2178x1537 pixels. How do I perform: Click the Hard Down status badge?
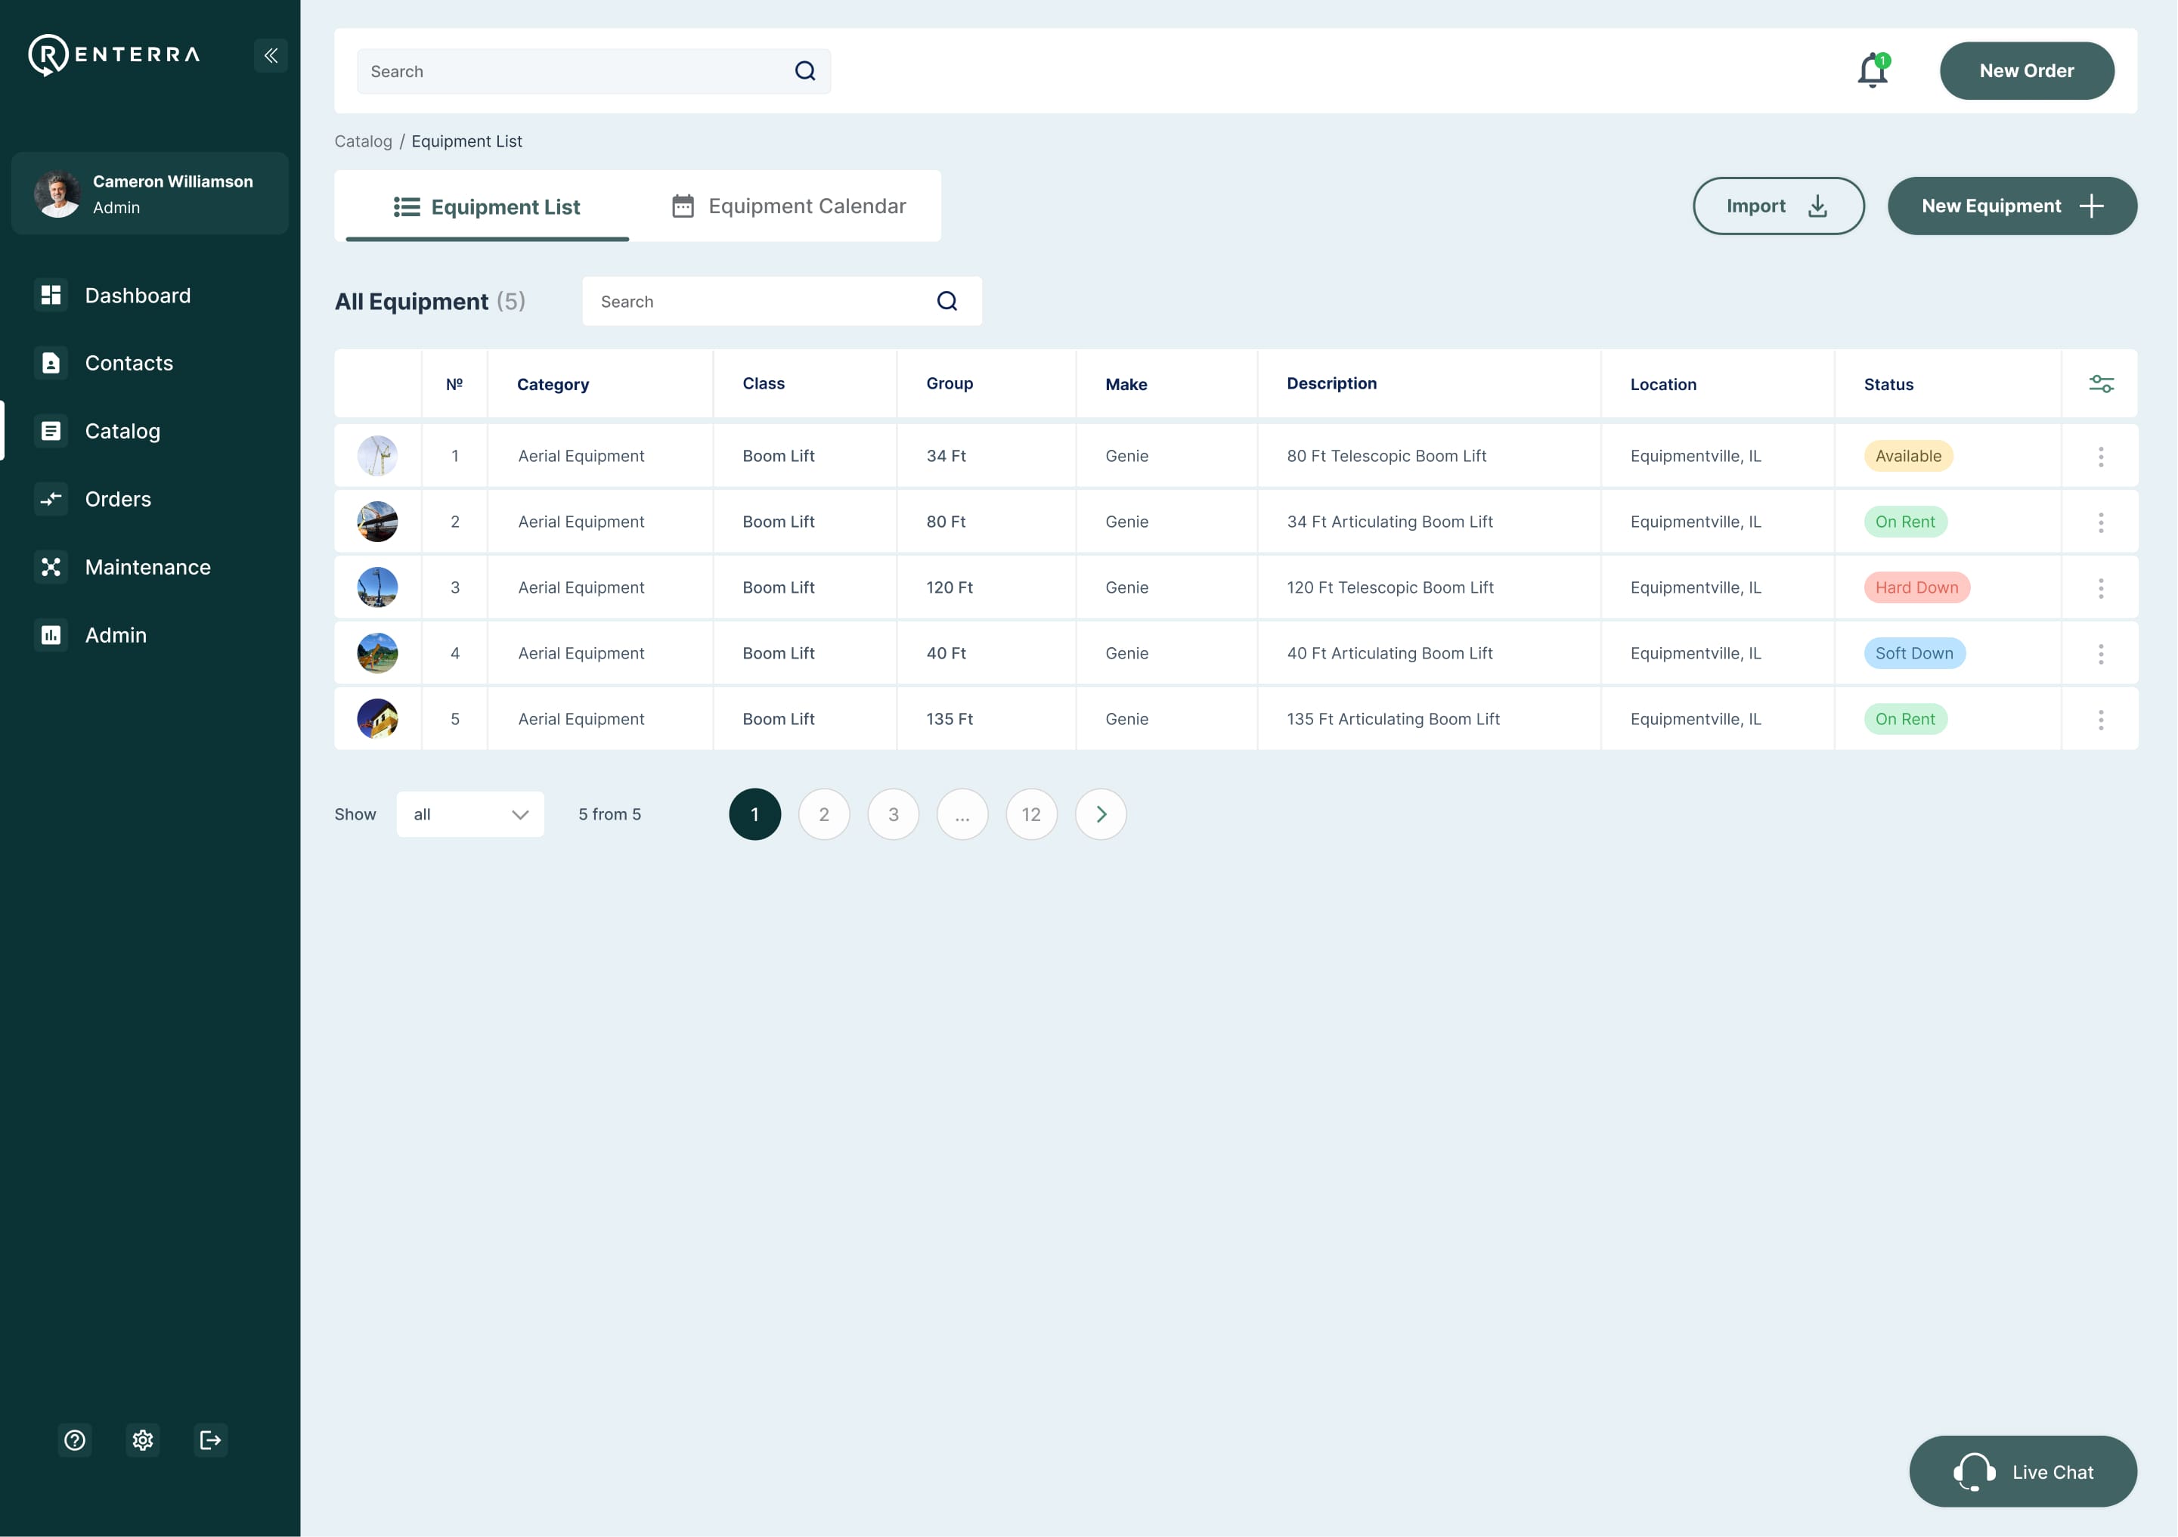[1916, 587]
